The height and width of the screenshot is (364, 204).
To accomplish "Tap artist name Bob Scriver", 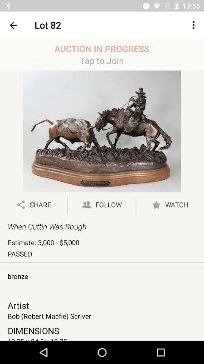I will 49,316.
